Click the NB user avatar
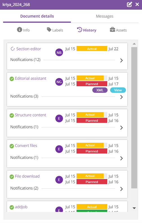142x223 pixels. (59, 52)
